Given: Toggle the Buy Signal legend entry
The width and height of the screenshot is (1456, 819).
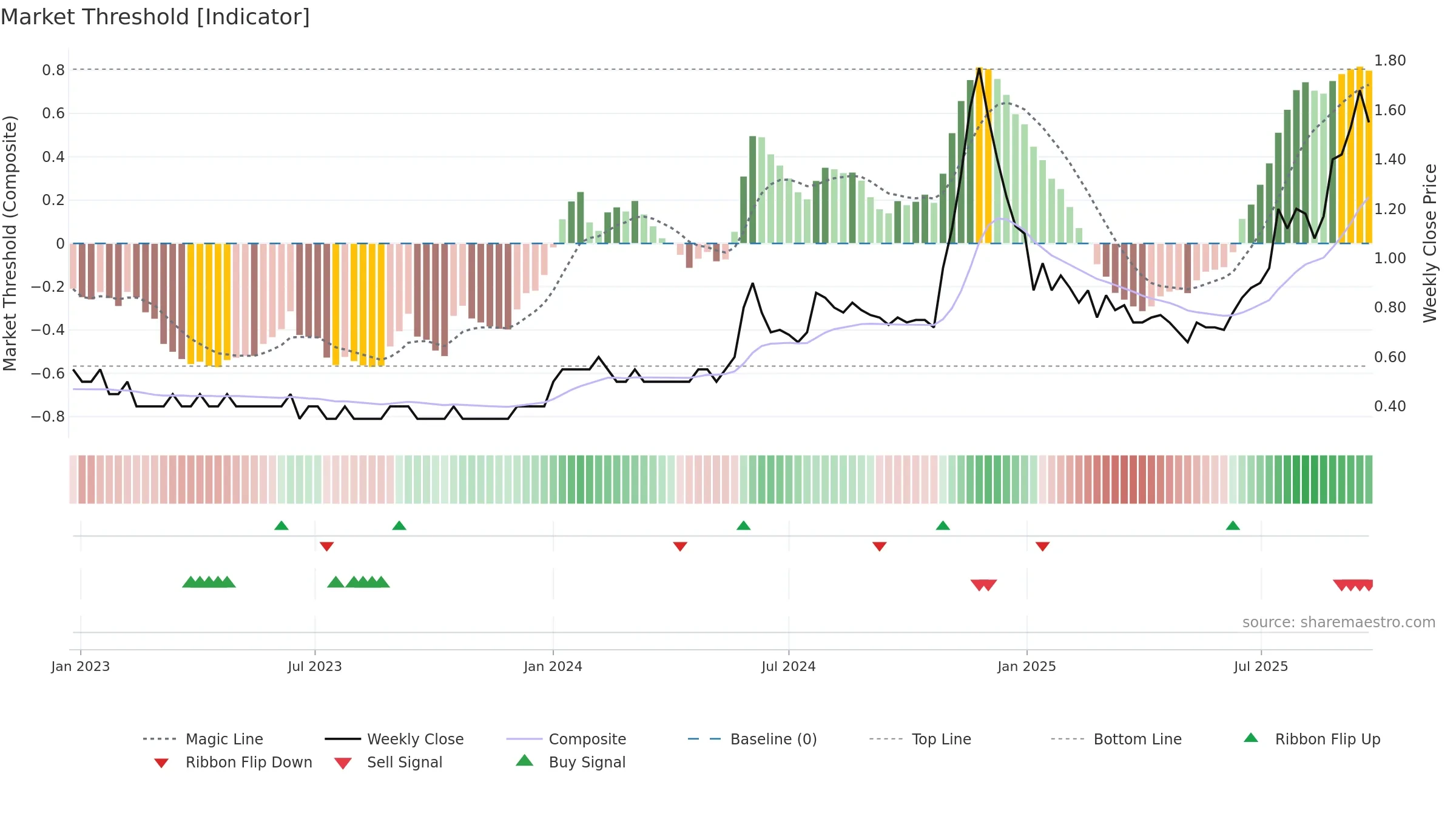Looking at the screenshot, I should [x=570, y=762].
